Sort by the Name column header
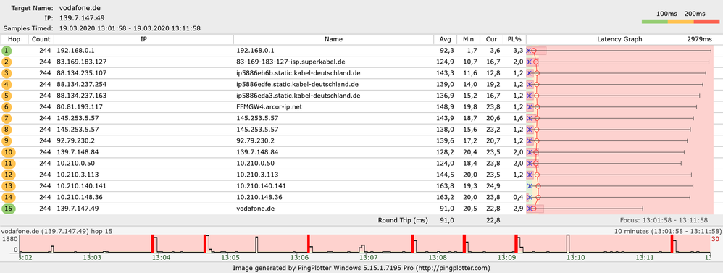Screen dimensions: 723x273 (x=333, y=40)
